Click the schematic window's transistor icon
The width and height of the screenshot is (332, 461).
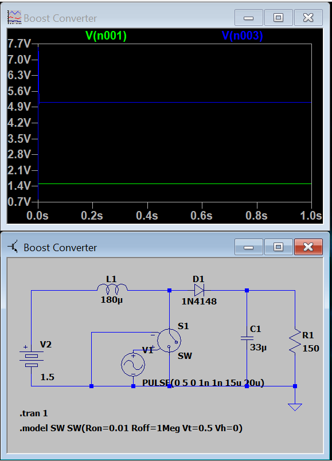coord(13,247)
